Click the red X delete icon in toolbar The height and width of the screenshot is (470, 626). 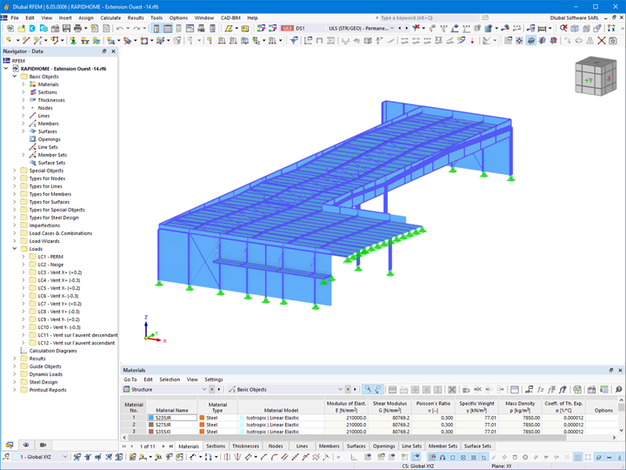pos(602,40)
